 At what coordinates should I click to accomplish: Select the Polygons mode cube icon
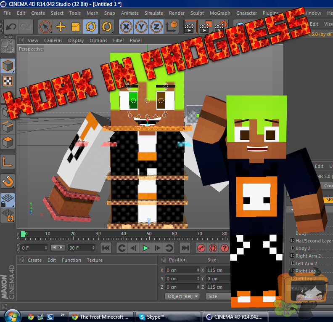[8, 142]
